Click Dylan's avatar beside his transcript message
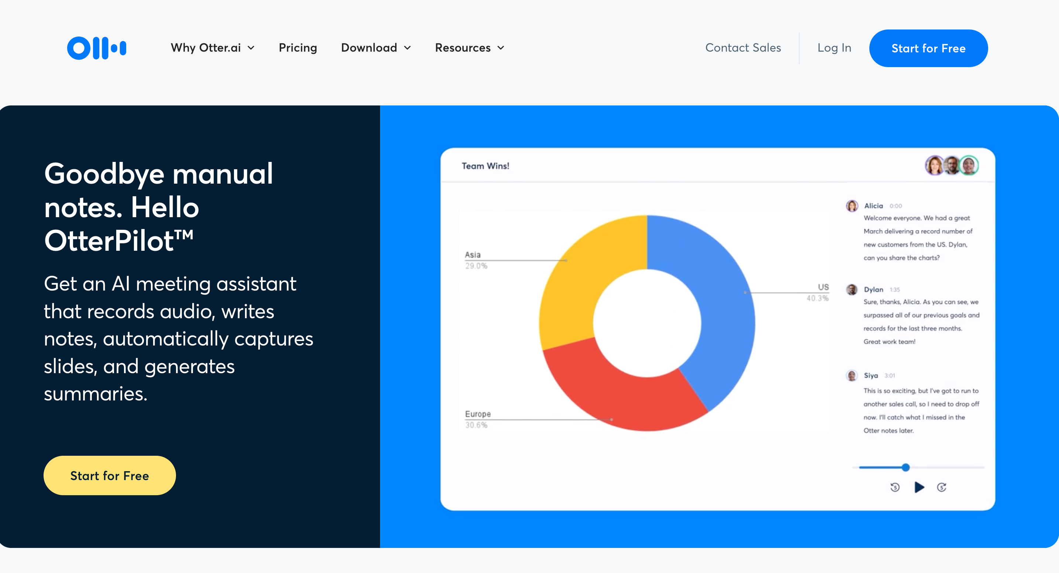This screenshot has height=573, width=1059. (x=852, y=289)
